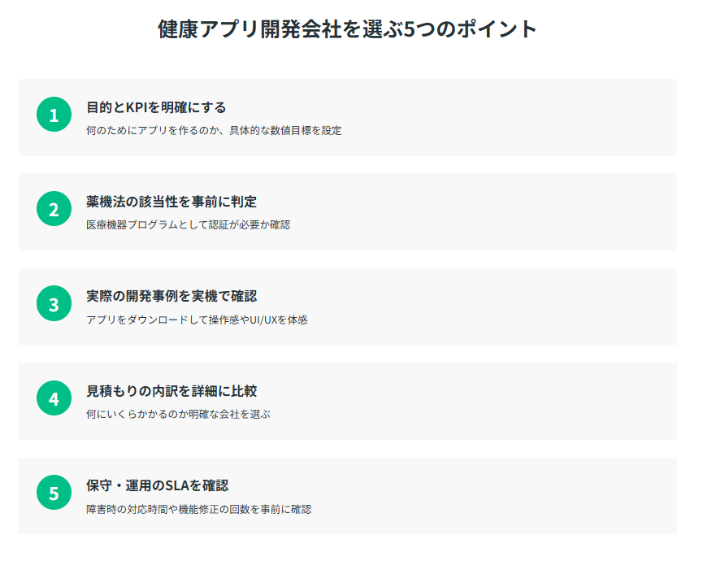
Task: Click the description 何にいくらかかるのか明確な会社を選ぶ
Action: [x=178, y=414]
